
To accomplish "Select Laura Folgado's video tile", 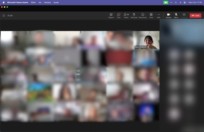I will coord(146,40).
